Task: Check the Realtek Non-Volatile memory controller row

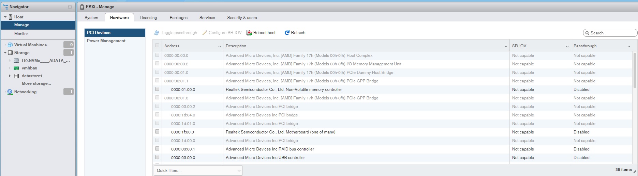Action: click(157, 89)
